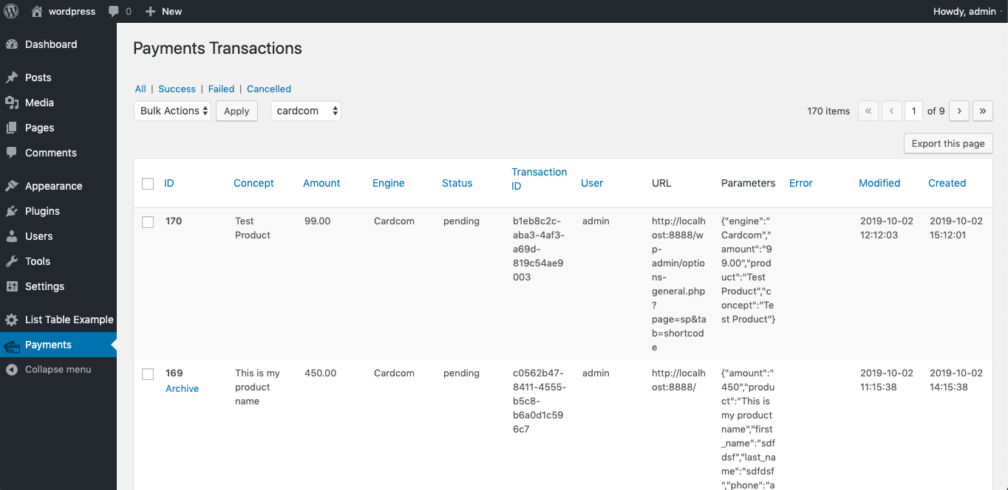Sort by the Concept column header

(x=253, y=183)
